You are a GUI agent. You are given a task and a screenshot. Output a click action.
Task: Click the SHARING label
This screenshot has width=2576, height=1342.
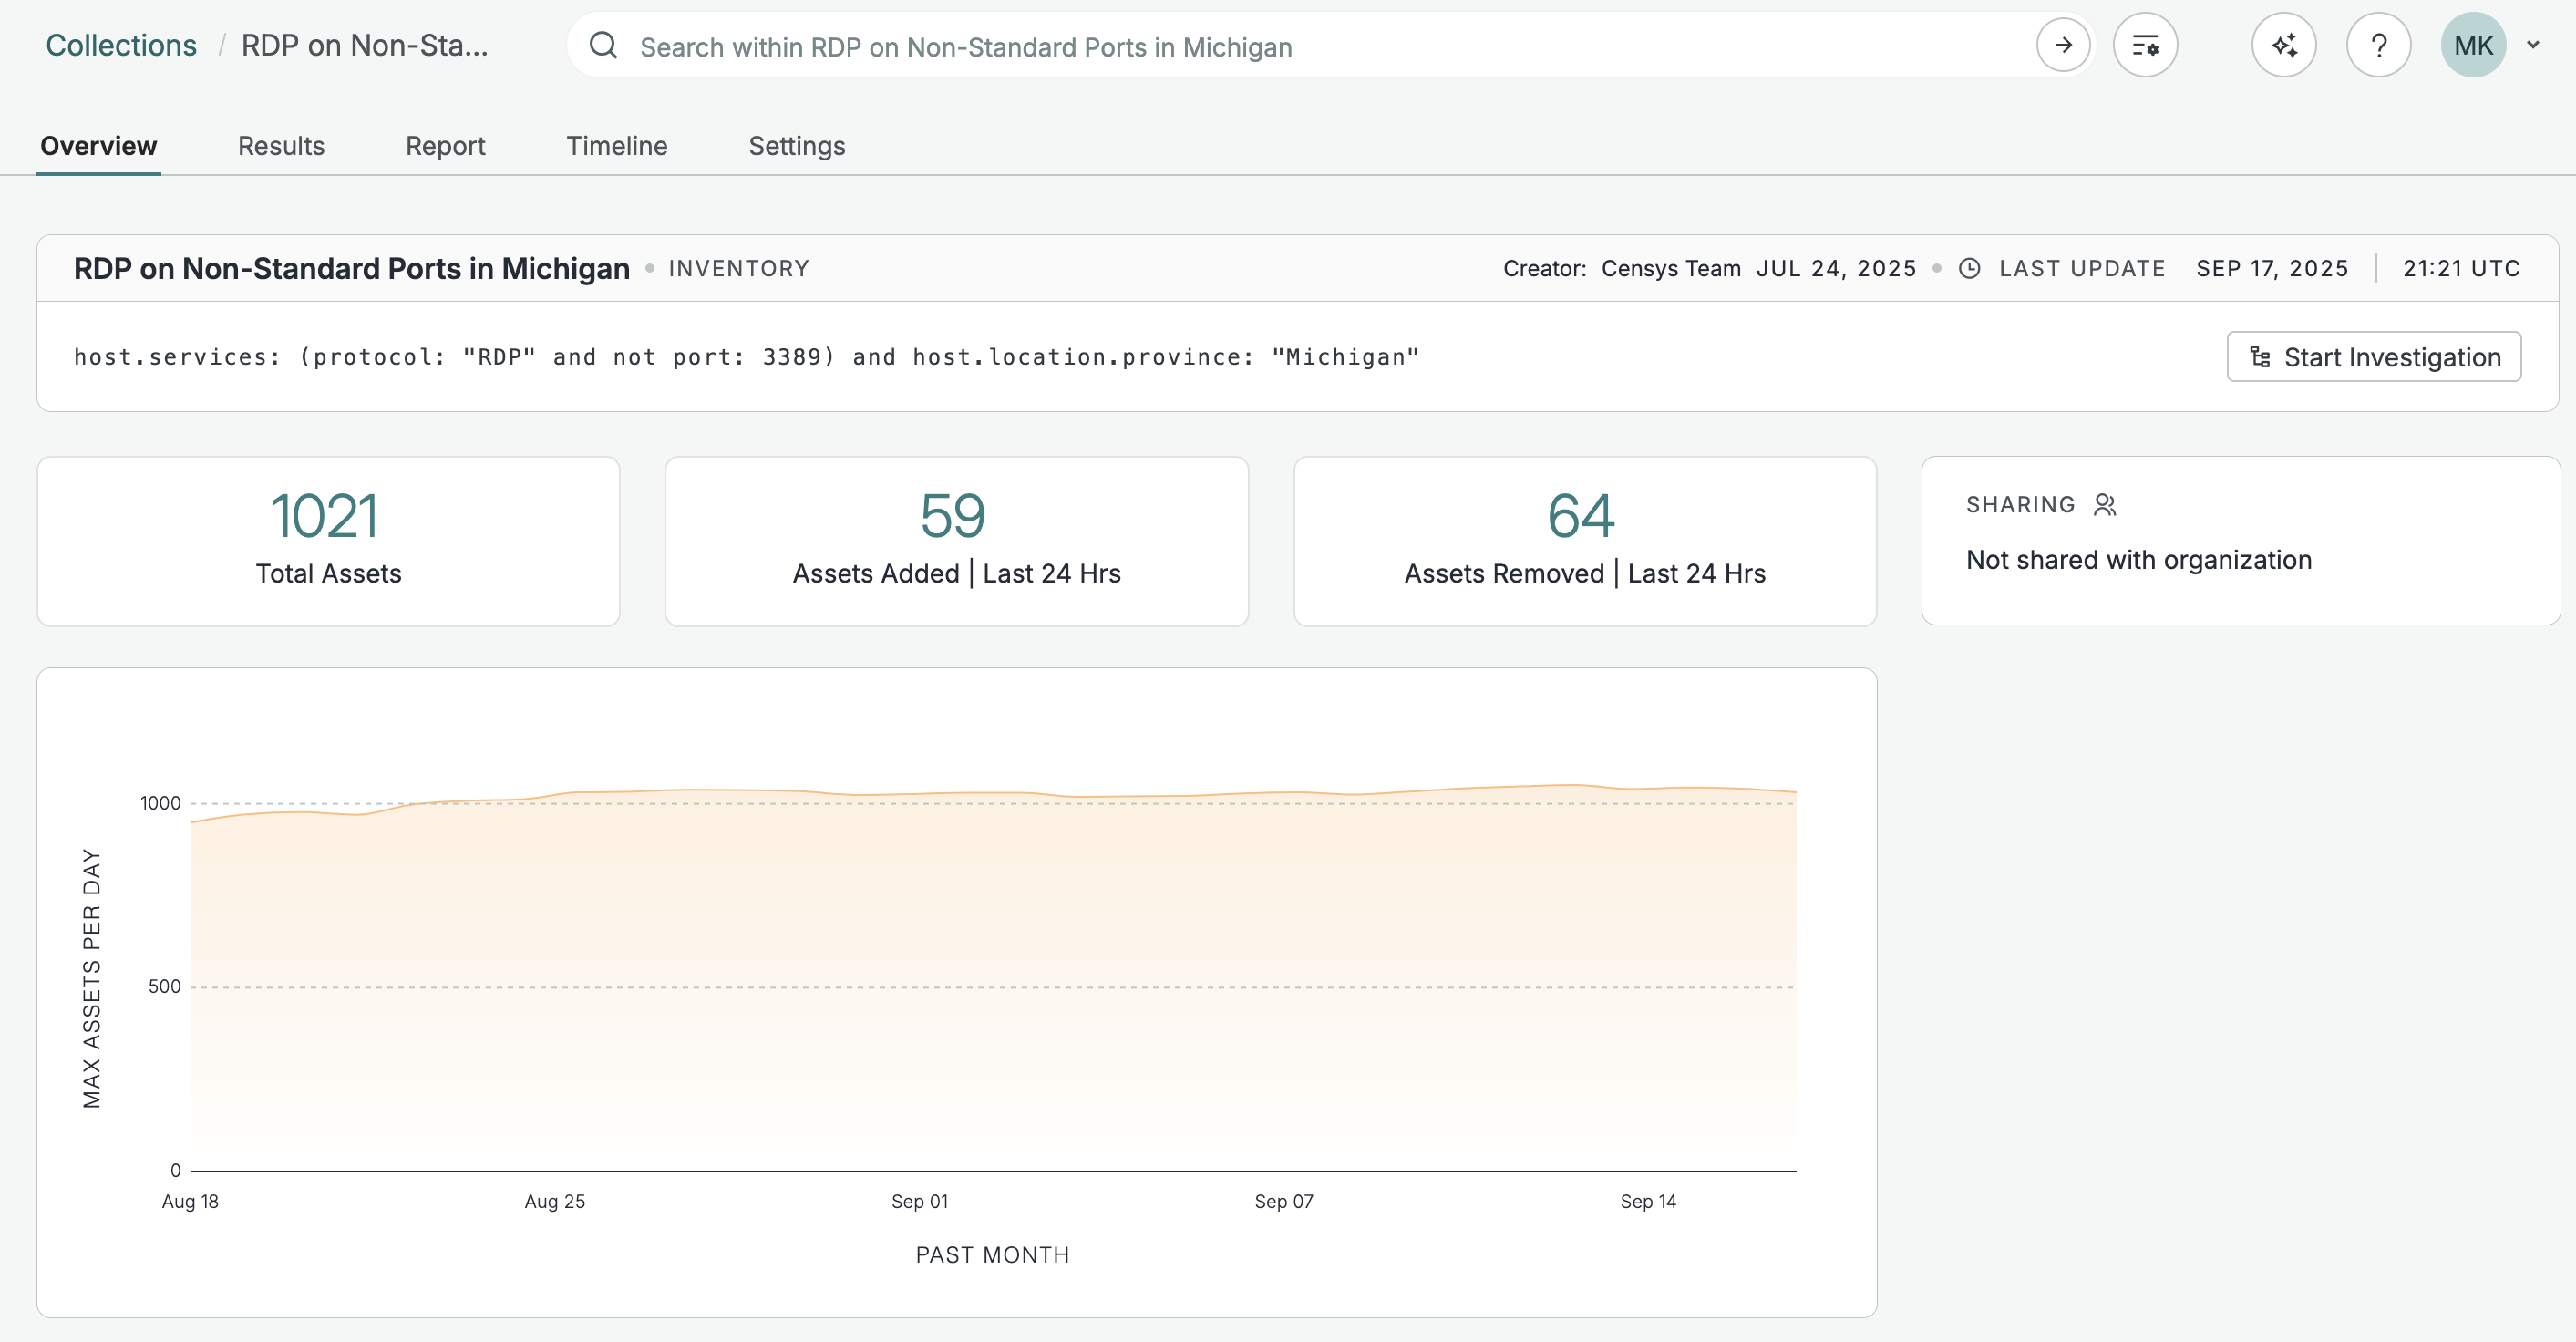[x=2020, y=505]
